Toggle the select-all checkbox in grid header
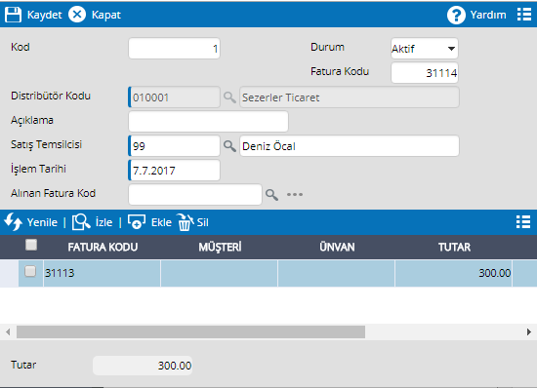Image resolution: width=537 pixels, height=388 pixels. (x=31, y=245)
